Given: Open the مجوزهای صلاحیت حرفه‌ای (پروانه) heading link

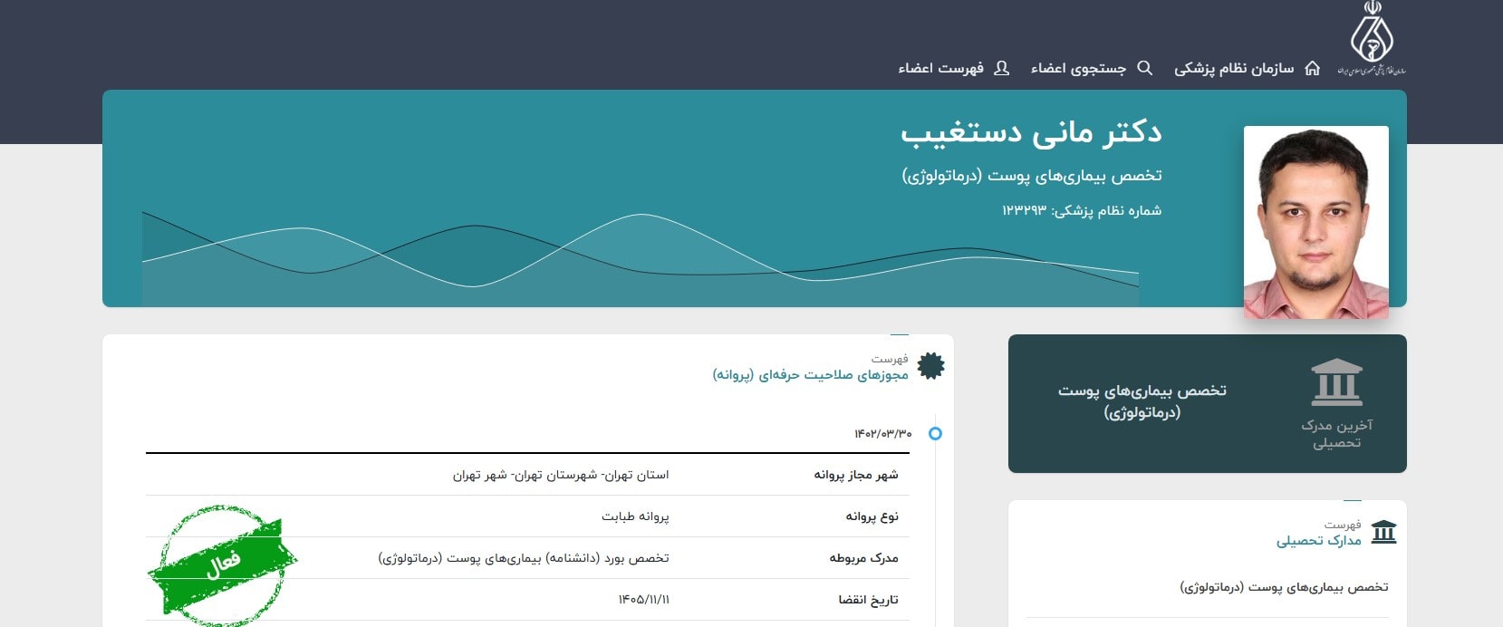Looking at the screenshot, I should pyautogui.click(x=810, y=375).
